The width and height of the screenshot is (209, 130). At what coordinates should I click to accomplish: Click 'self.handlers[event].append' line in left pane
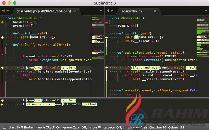(60, 79)
